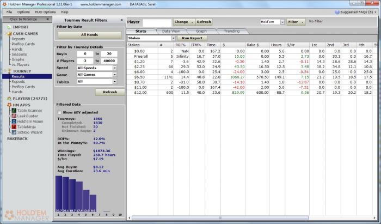Open the HUD Options menu
381x224 pixels.
click(45, 11)
